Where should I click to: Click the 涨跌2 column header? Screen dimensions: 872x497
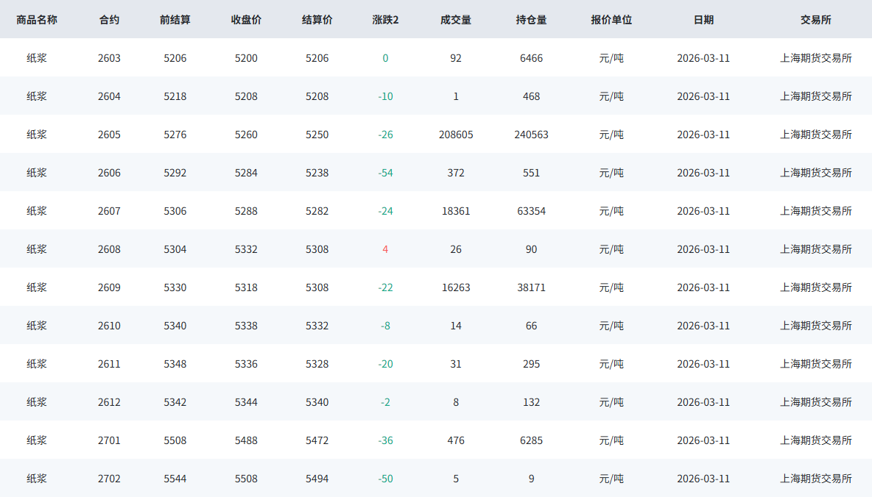pos(385,20)
